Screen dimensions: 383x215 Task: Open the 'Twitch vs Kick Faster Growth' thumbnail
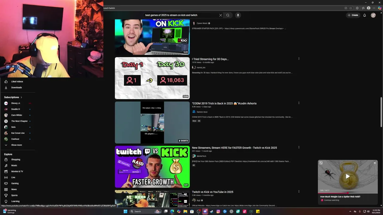tap(152, 167)
